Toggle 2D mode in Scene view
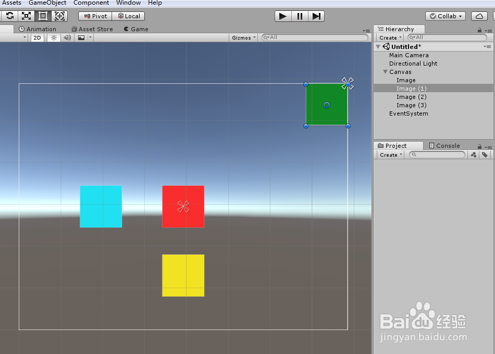The image size is (495, 354). pyautogui.click(x=36, y=37)
